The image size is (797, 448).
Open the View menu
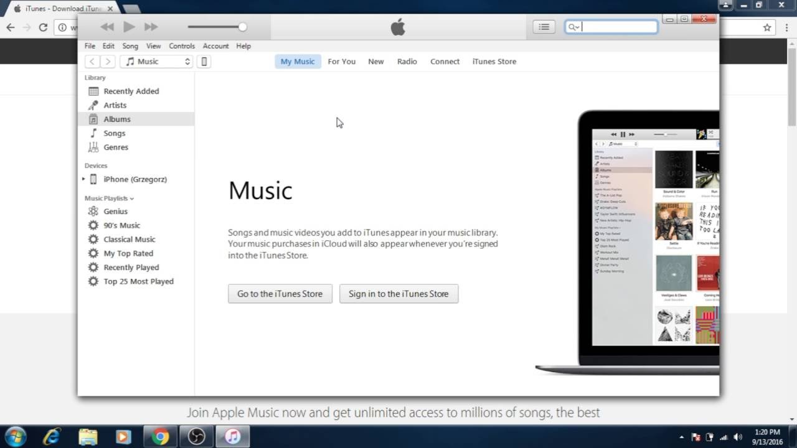pyautogui.click(x=153, y=46)
